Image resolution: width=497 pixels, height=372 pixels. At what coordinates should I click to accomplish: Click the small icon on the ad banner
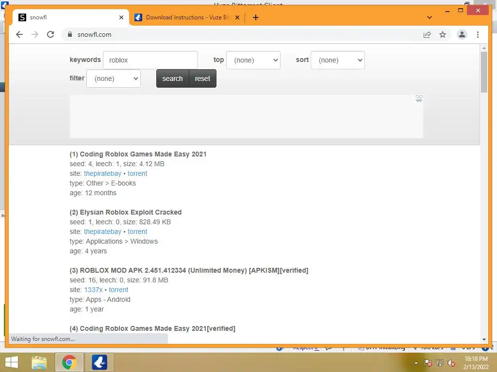coord(419,99)
